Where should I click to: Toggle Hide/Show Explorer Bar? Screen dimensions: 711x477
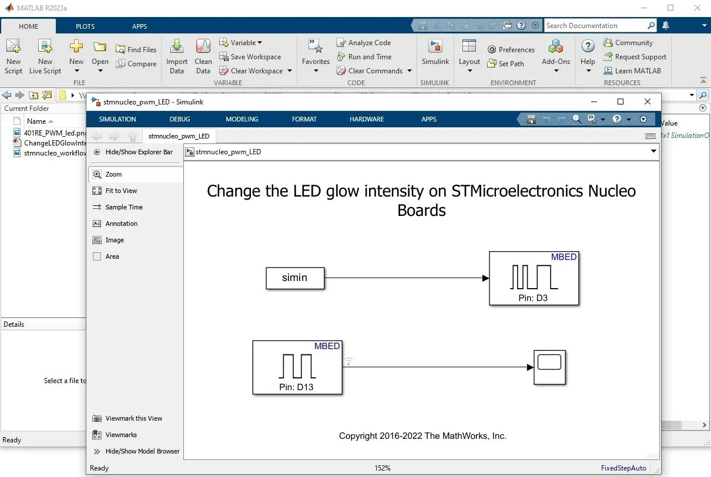[133, 152]
